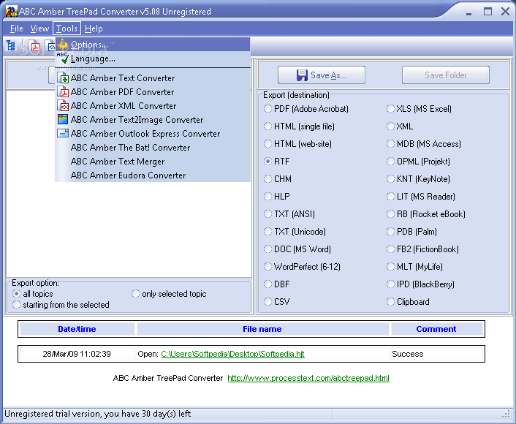Screen dimensions: 516x424
Task: Launch ABC Amber Text Merger
Action: point(153,162)
